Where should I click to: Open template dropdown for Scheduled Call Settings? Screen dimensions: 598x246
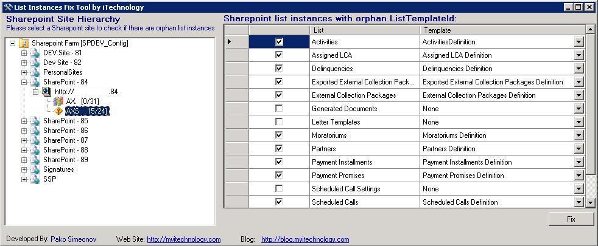pyautogui.click(x=579, y=189)
